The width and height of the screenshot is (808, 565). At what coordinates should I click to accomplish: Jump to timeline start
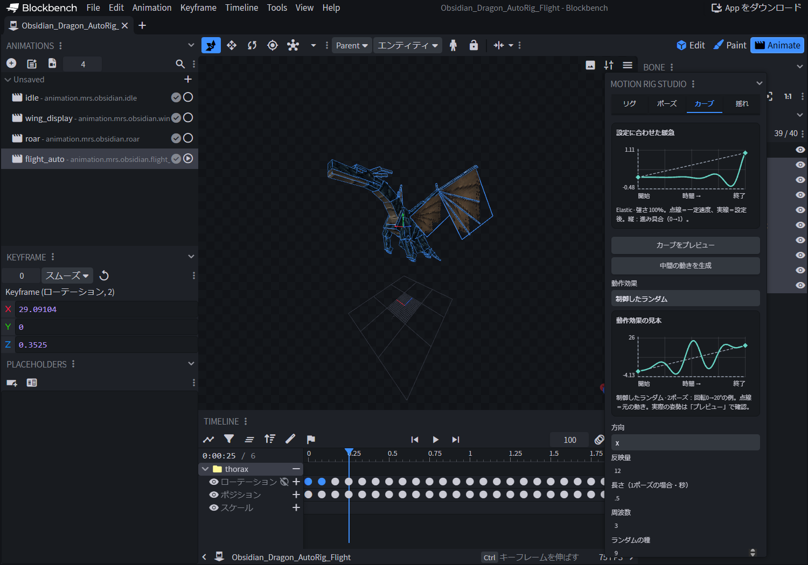tap(415, 440)
